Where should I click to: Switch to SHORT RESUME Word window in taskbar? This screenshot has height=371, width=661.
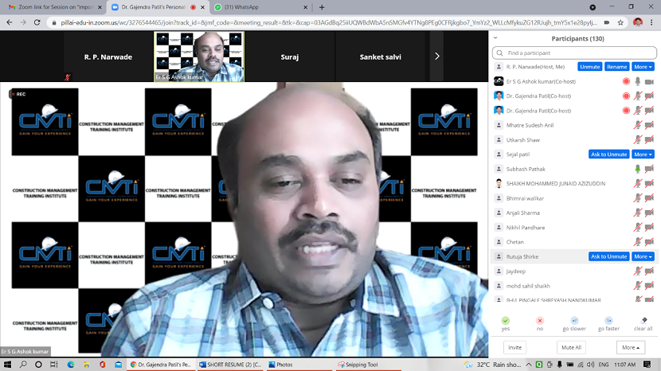pyautogui.click(x=230, y=365)
